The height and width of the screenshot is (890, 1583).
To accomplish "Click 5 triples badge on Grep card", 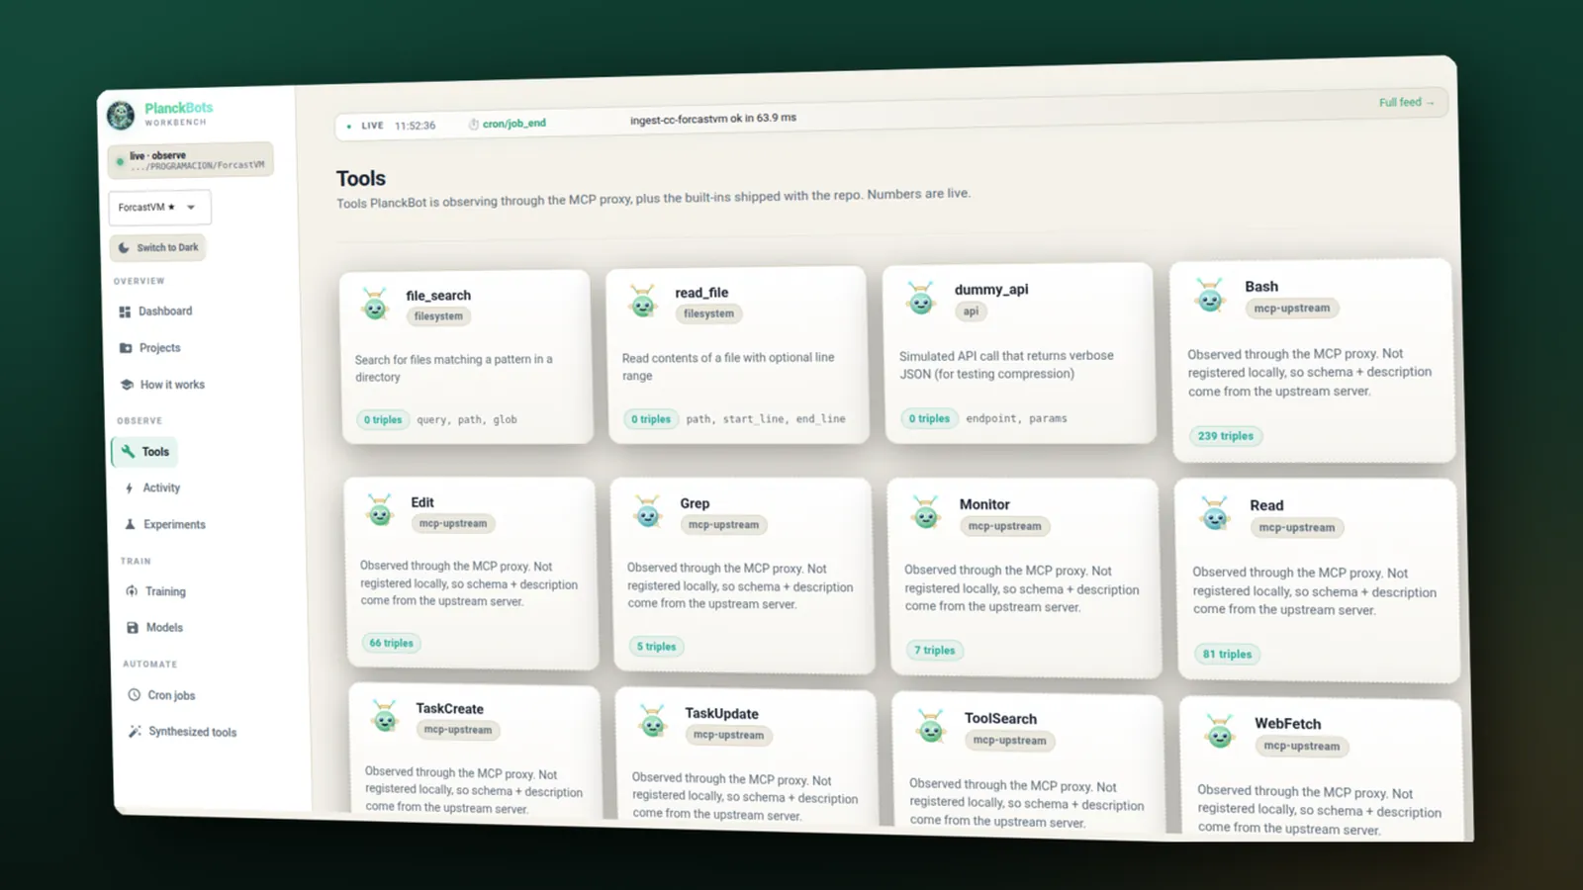I will tap(656, 647).
